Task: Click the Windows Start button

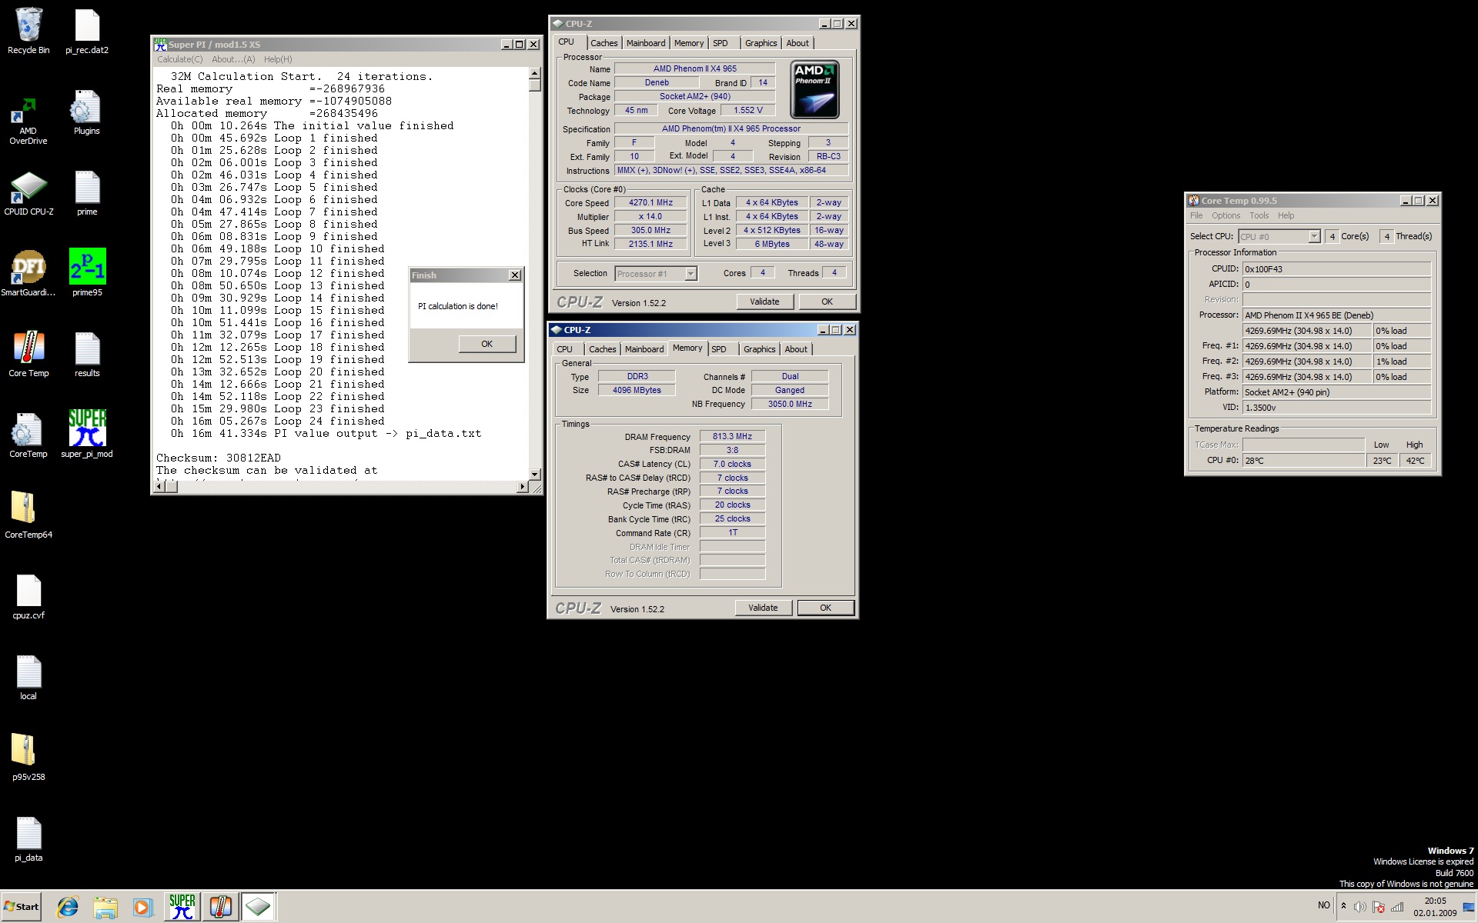Action: (x=22, y=907)
